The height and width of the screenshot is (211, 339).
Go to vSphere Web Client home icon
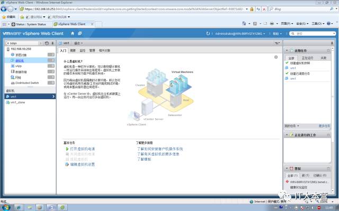[73, 33]
